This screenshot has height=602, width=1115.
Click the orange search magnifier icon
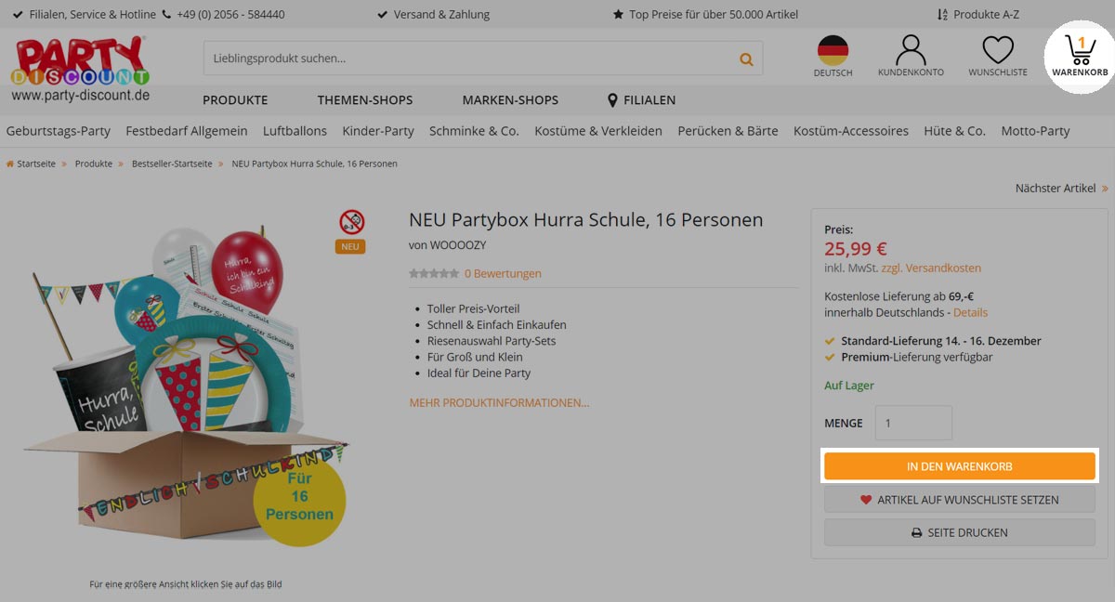tap(746, 59)
